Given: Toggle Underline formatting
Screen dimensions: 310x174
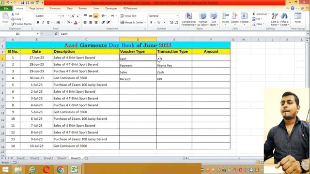Looking at the screenshot, I should click(x=48, y=23).
